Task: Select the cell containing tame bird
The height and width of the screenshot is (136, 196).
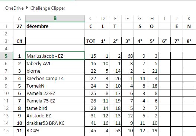Action: pos(55,108)
